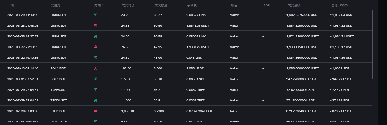This screenshot has width=387, height=125.
Task: Click the 0.00551 SOL fee cell
Action: tap(195, 79)
